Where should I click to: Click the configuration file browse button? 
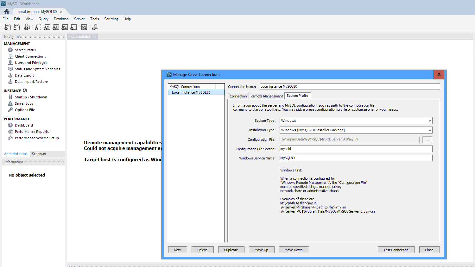tap(427, 140)
